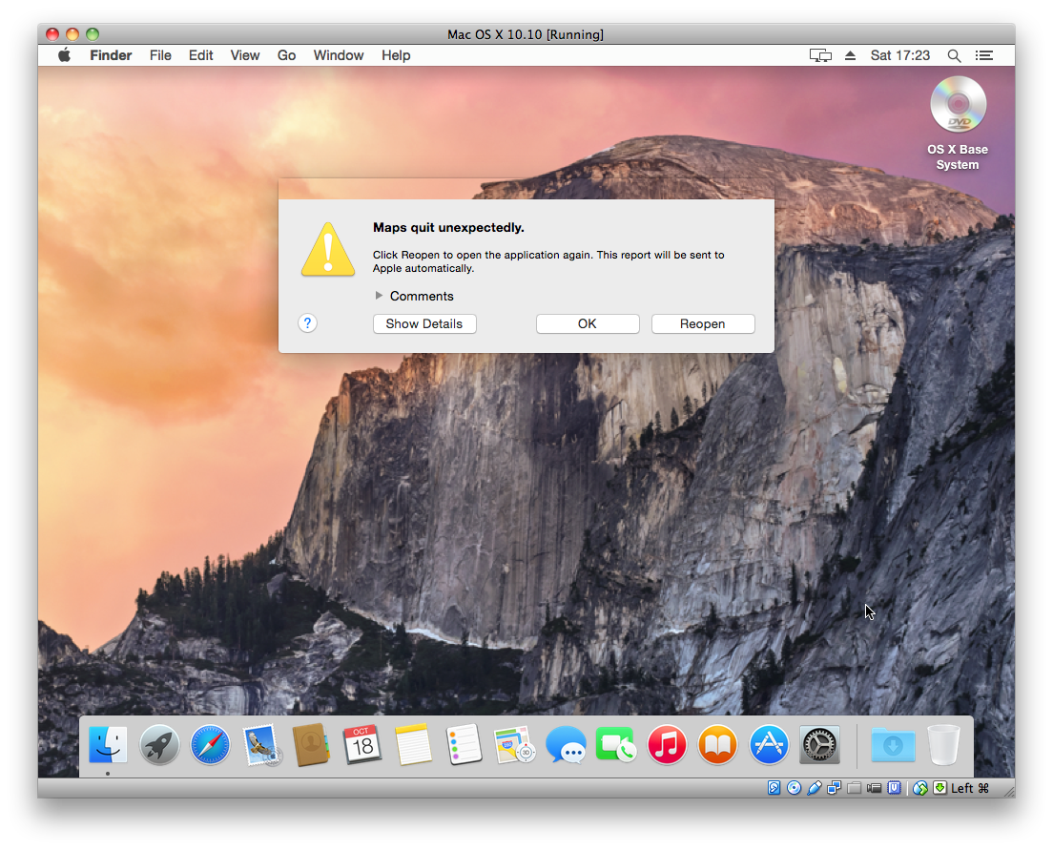Image resolution: width=1053 pixels, height=850 pixels.
Task: Open FaceTime green camera icon
Action: click(x=616, y=744)
